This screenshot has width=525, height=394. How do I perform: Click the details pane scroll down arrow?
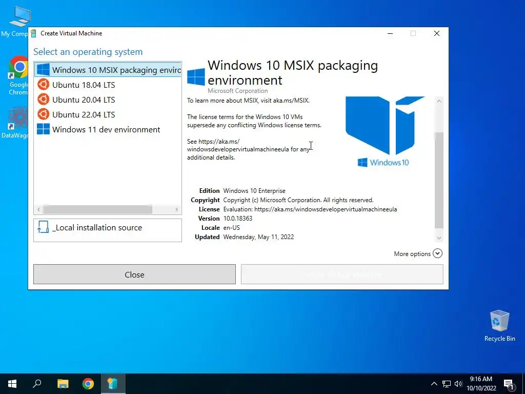pyautogui.click(x=439, y=238)
